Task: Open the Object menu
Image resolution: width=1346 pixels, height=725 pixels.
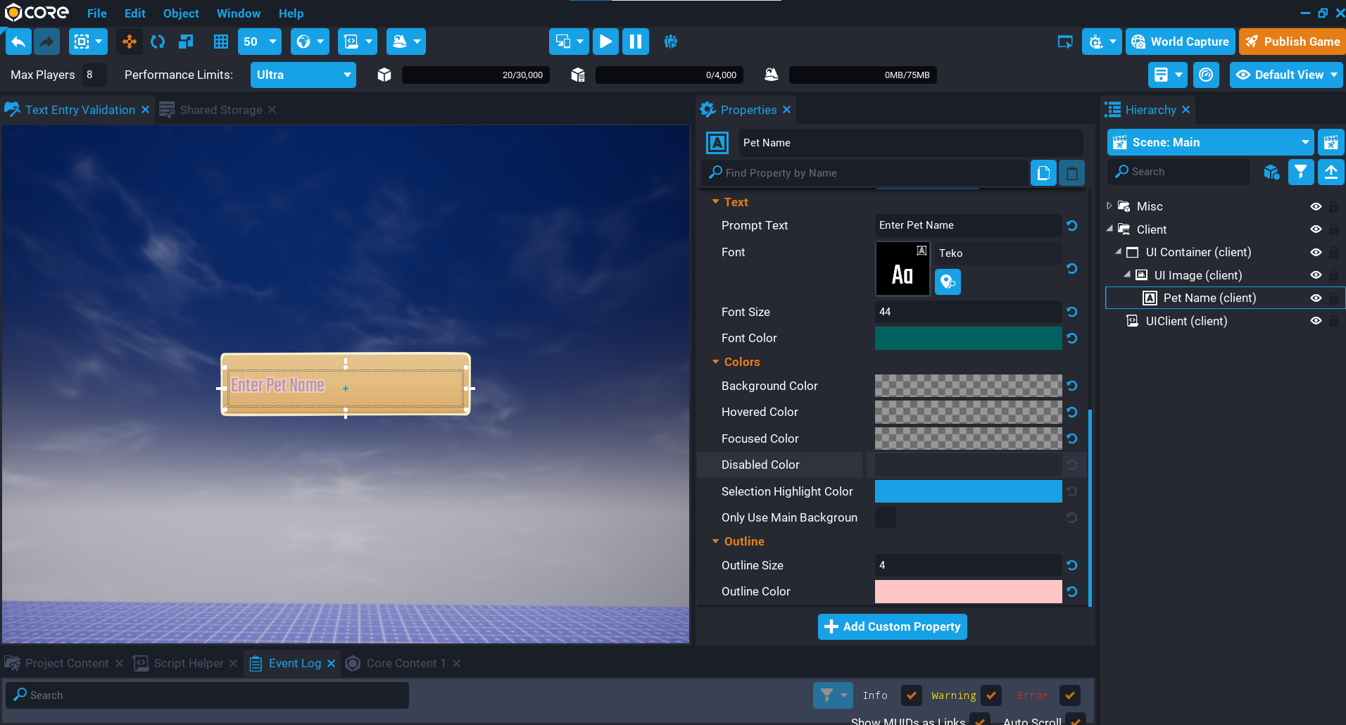Action: (x=181, y=13)
